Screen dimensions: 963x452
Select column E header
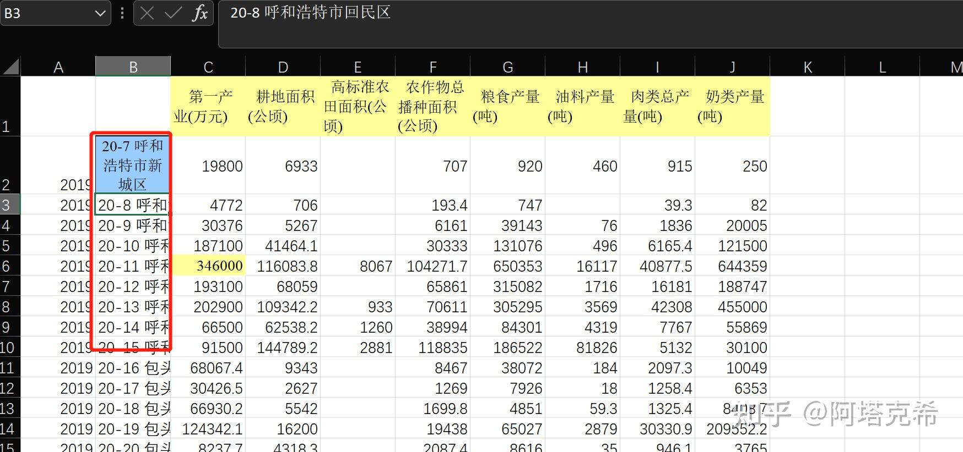point(358,67)
